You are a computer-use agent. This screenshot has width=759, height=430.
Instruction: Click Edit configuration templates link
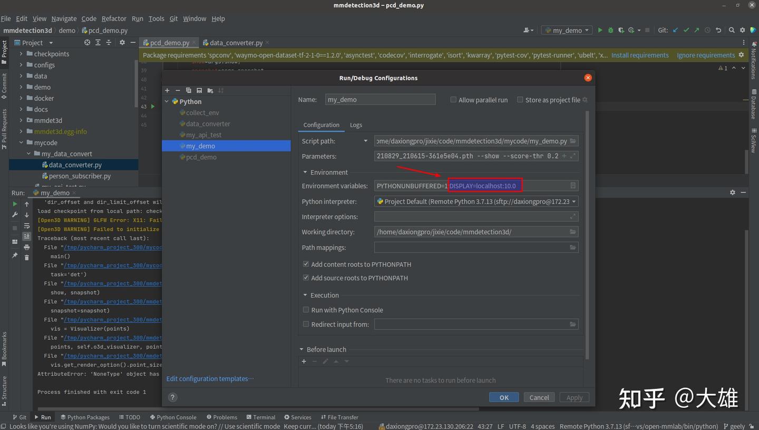[210, 378]
